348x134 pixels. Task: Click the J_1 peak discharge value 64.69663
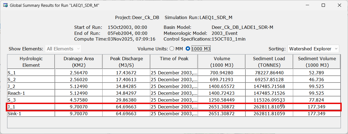[x=126, y=107]
